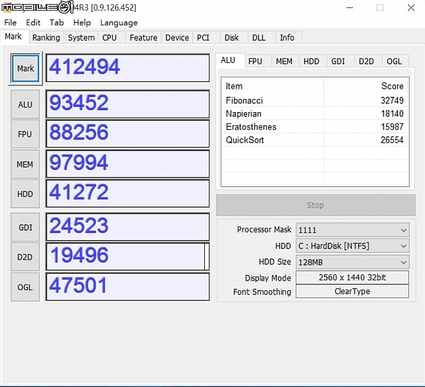Image resolution: width=425 pixels, height=387 pixels.
Task: Select the Fibonacci row
Action: [315, 100]
